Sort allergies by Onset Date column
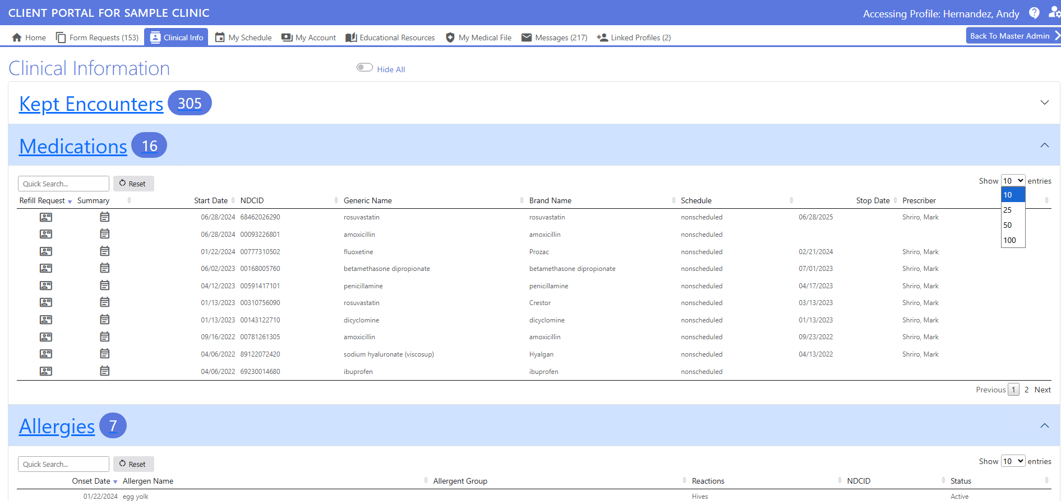The width and height of the screenshot is (1061, 501). (91, 481)
